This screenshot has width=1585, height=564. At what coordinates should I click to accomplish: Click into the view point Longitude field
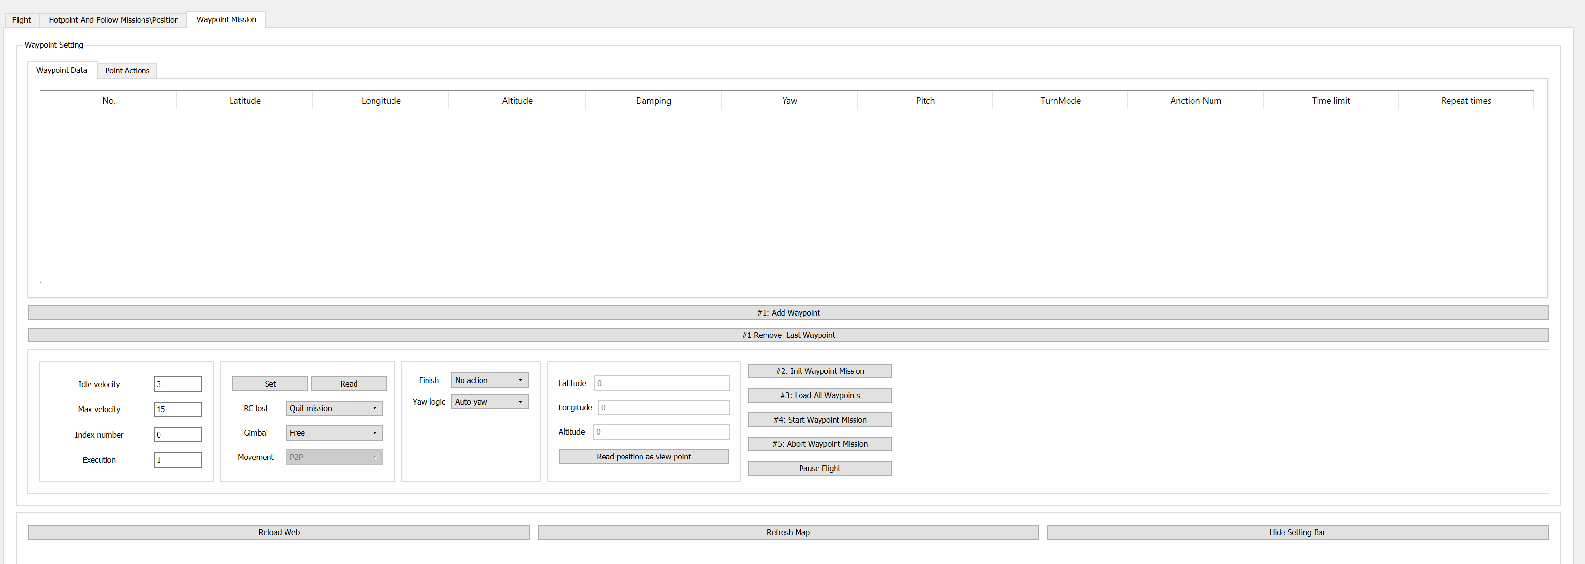click(663, 407)
